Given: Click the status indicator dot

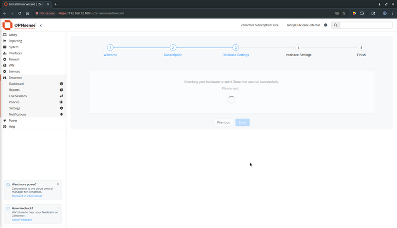Looking at the screenshot, I should coord(326,25).
